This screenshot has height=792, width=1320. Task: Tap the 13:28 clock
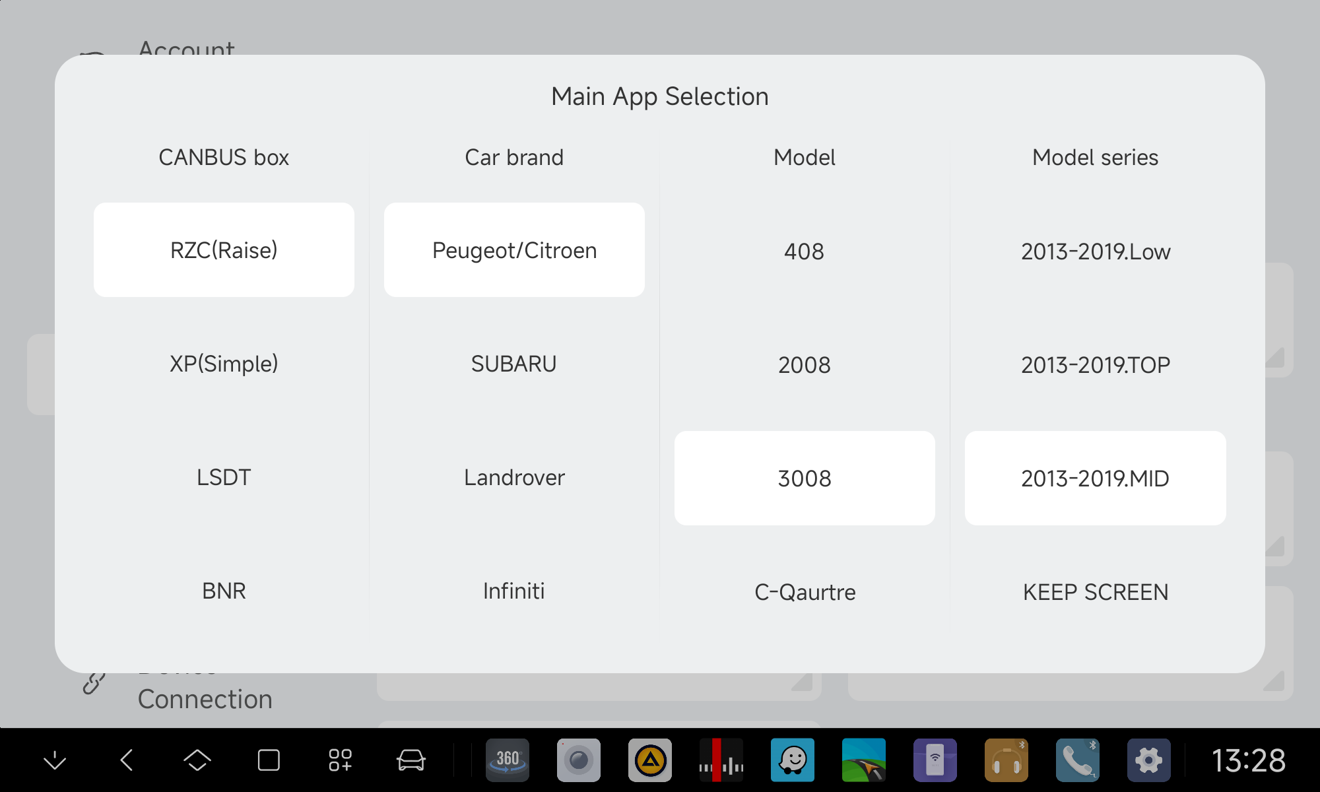1249,760
